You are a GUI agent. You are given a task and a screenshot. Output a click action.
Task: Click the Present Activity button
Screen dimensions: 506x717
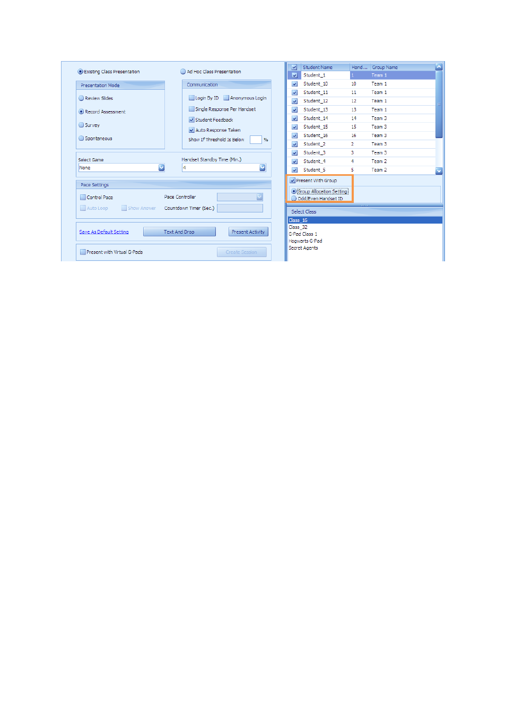point(248,232)
